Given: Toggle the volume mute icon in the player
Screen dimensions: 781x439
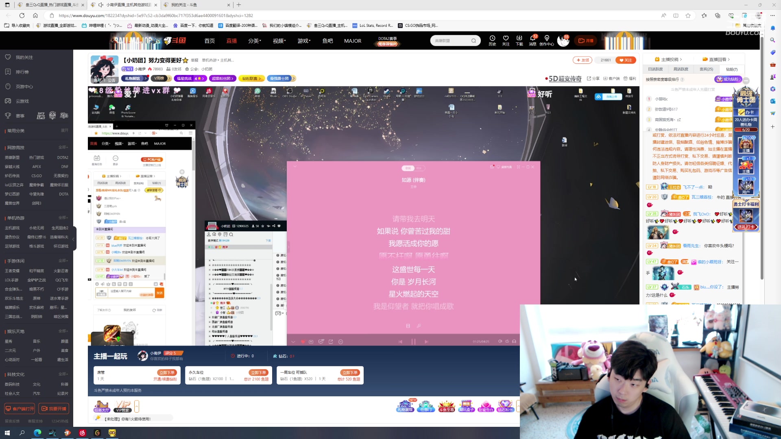Looking at the screenshot, I should click(500, 341).
